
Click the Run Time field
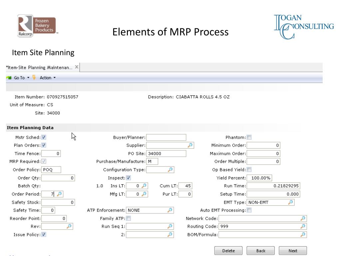pos(273,186)
